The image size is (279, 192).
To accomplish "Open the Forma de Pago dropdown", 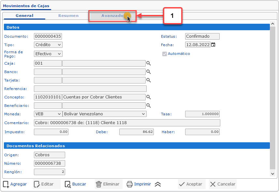I will point(48,54).
